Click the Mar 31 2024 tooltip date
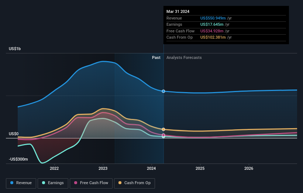Viewport: 303px width, 193px height. 178,11
